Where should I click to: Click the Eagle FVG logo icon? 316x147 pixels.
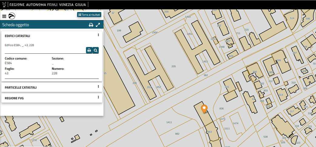(x=12, y=16)
